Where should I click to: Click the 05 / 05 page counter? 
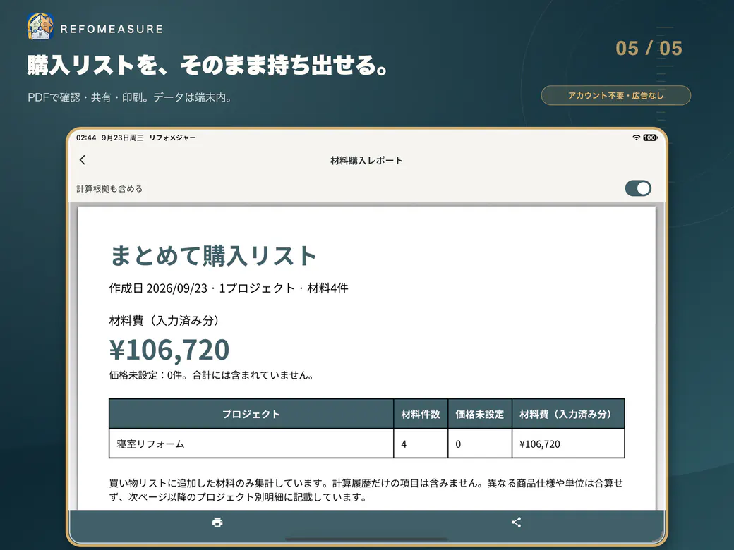click(x=649, y=48)
